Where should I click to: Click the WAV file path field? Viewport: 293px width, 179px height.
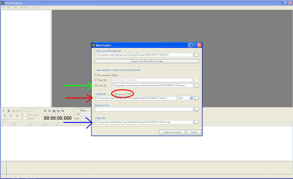point(152,85)
